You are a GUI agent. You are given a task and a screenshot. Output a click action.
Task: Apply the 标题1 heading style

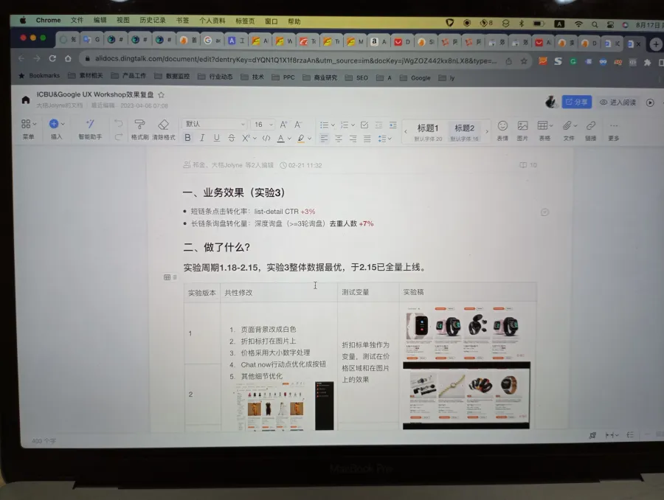pos(428,132)
